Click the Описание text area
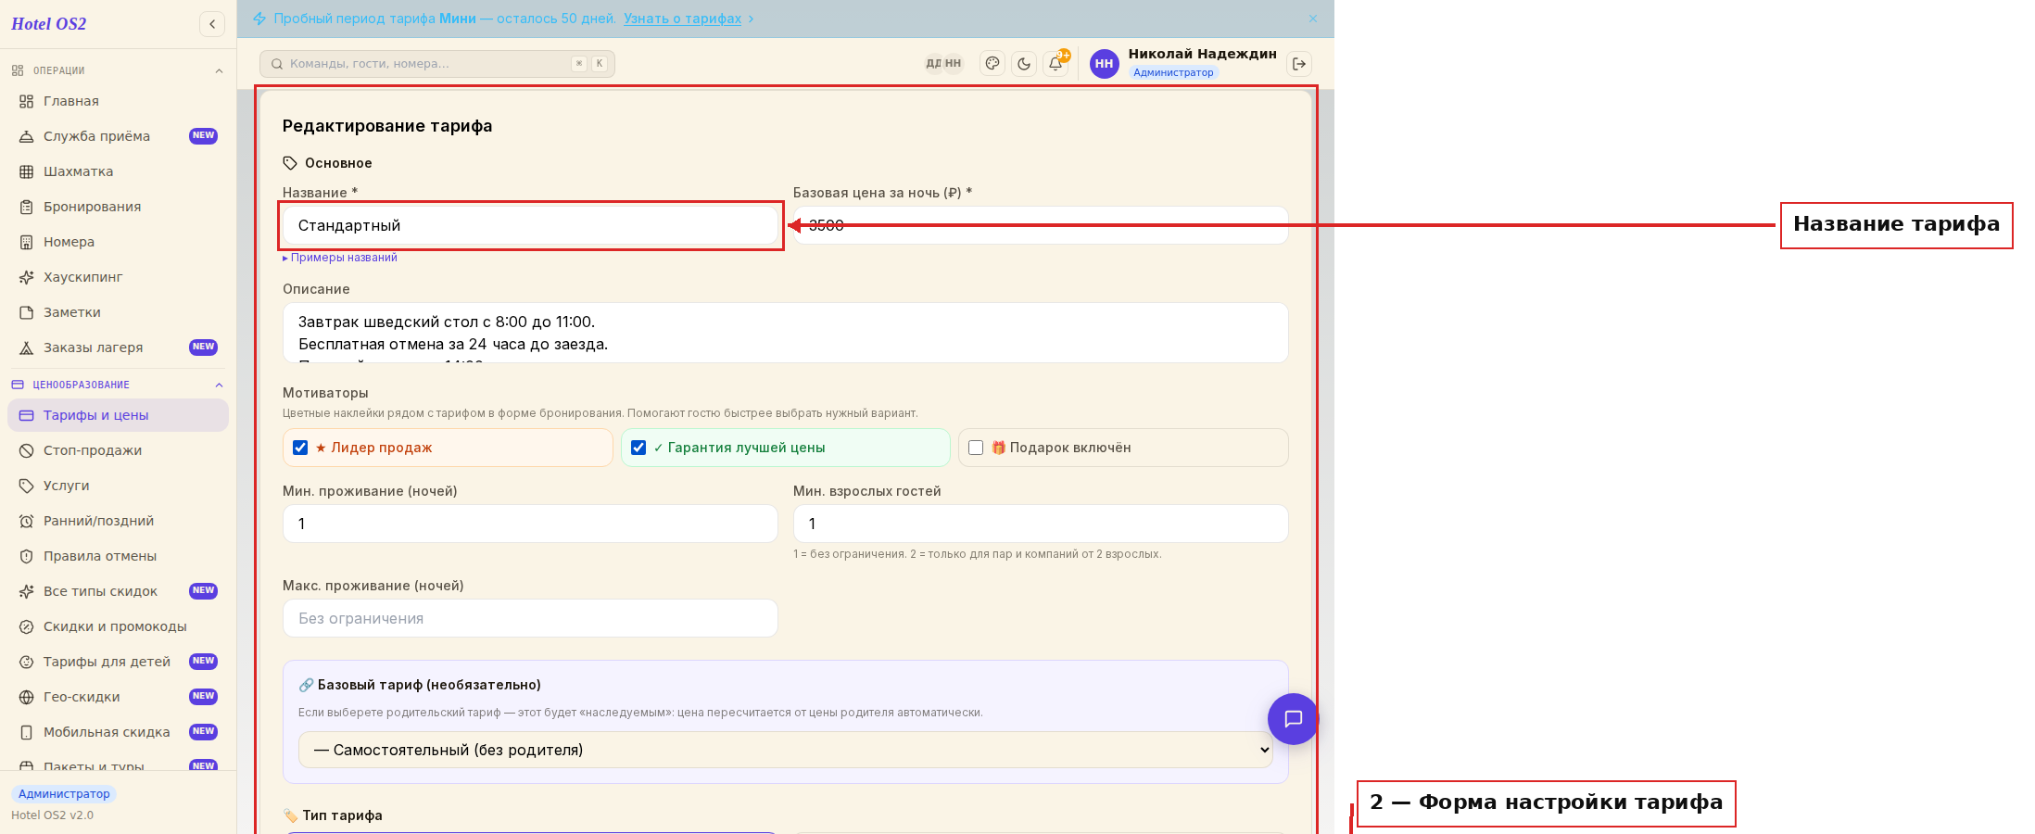This screenshot has height=834, width=2035. click(785, 333)
